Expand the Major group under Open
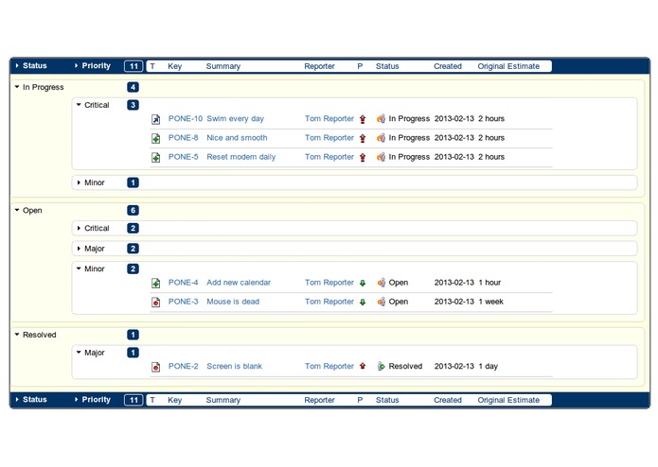 click(x=79, y=249)
